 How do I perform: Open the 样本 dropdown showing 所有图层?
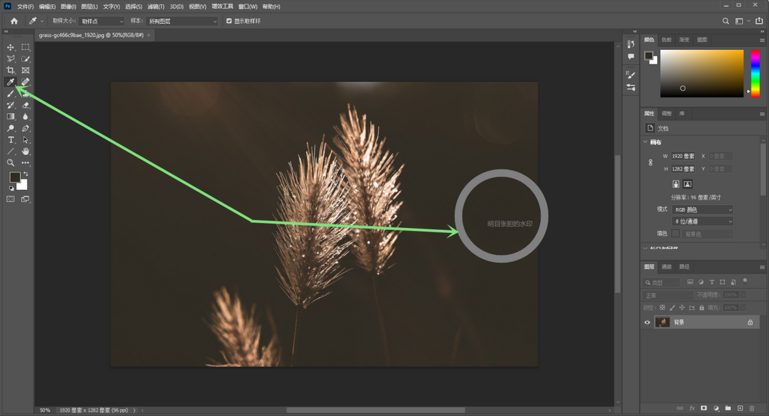183,21
